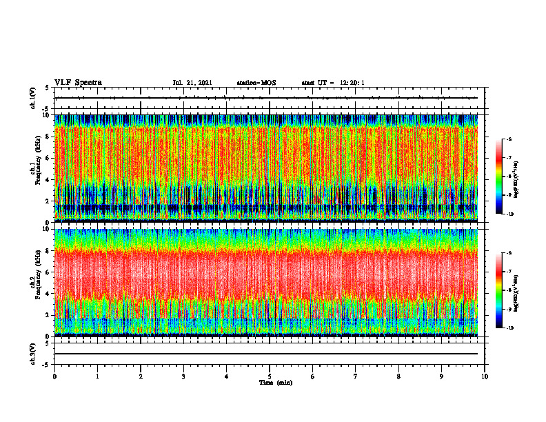Click the "station=MOS" header text

pyautogui.click(x=256, y=83)
